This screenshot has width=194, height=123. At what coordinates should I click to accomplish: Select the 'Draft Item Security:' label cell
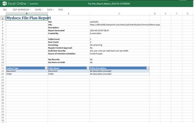click(x=69, y=51)
